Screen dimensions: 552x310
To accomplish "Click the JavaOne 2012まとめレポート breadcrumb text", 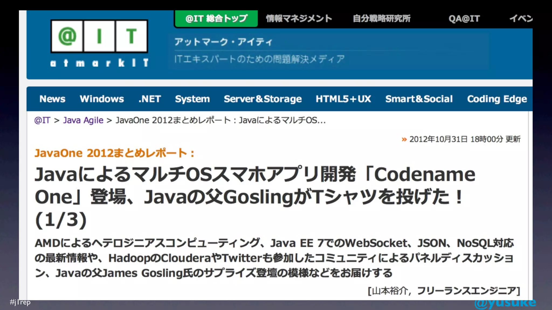I will 221,120.
